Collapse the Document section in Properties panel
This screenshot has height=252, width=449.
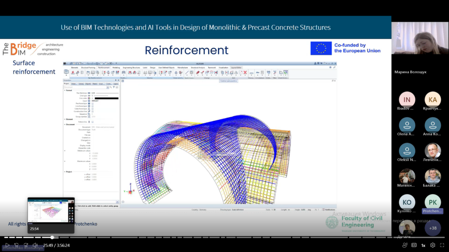[x=65, y=124]
